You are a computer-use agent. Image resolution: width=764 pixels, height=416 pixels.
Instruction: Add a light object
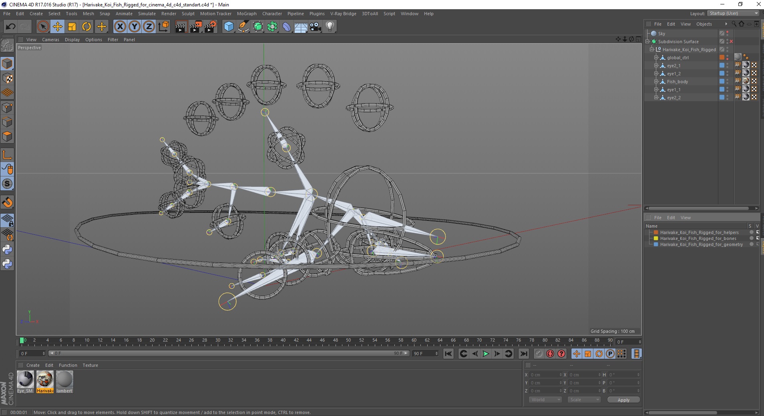pyautogui.click(x=330, y=27)
